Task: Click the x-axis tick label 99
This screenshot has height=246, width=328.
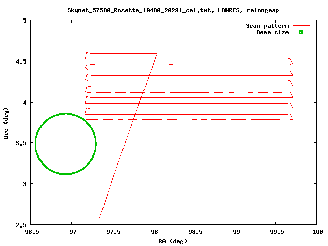Action: (236, 232)
